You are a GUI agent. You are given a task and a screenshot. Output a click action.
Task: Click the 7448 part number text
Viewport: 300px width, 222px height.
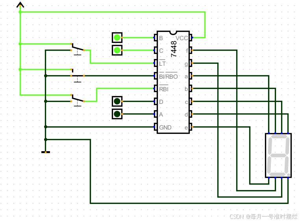click(174, 49)
